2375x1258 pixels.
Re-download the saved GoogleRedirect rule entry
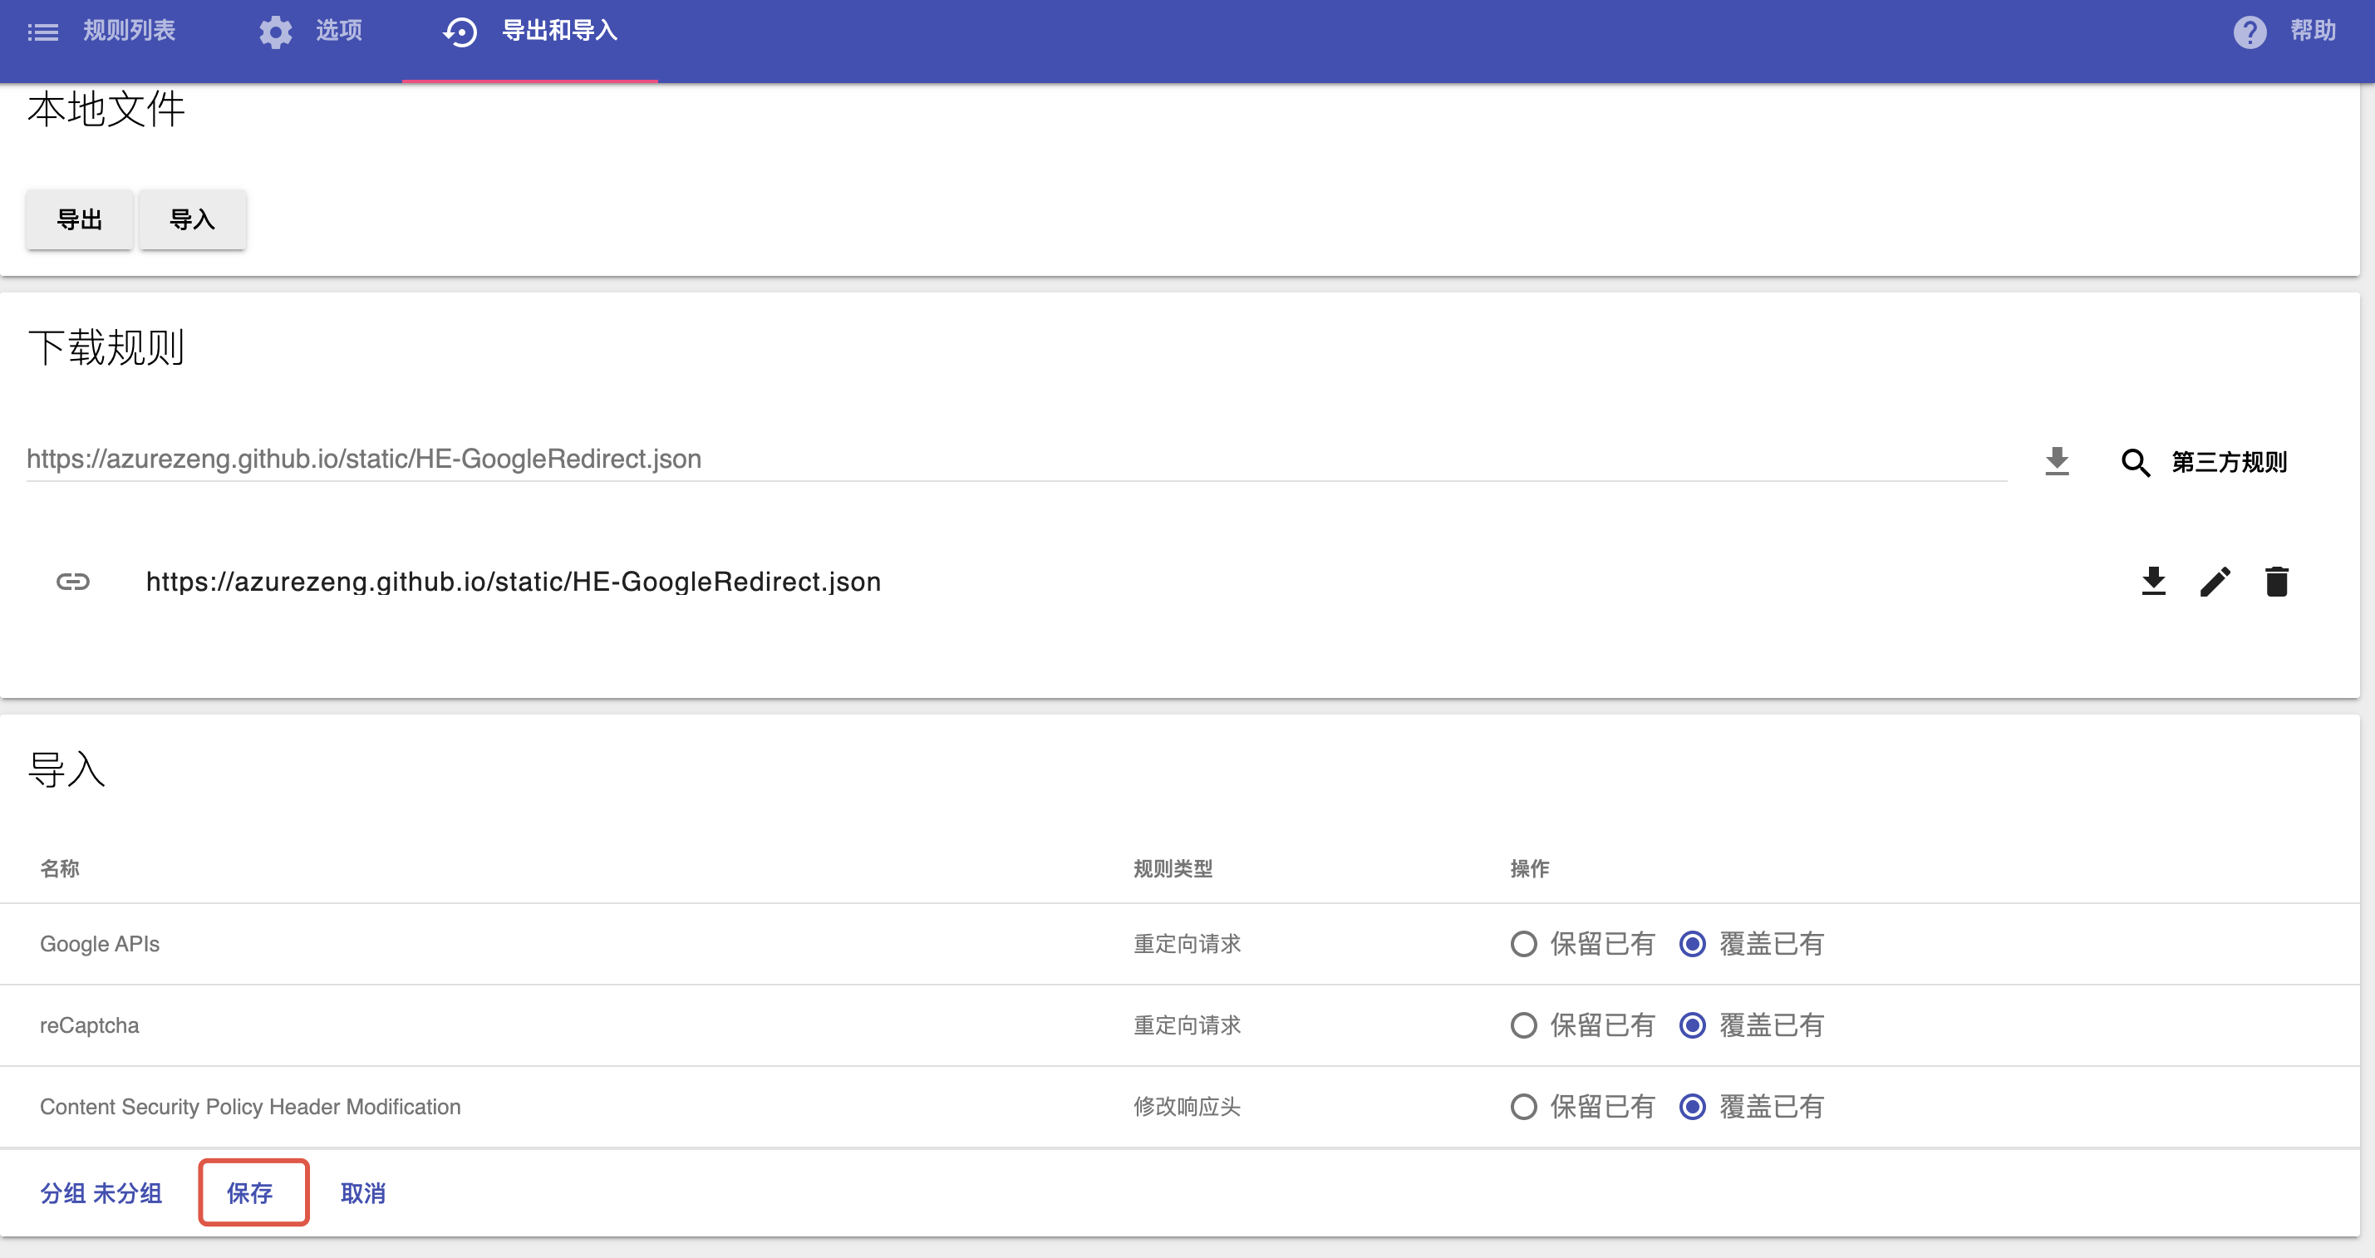pyautogui.click(x=2153, y=582)
